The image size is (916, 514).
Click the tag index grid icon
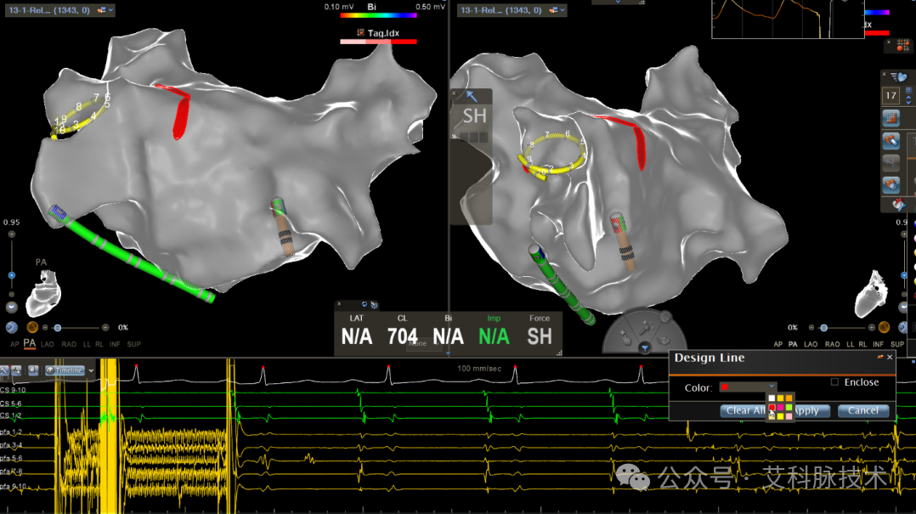click(903, 45)
